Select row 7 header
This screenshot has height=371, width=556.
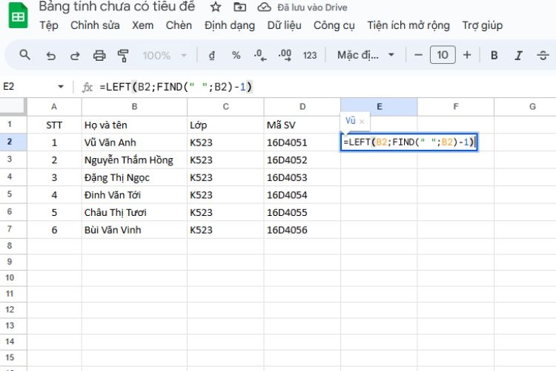tap(13, 229)
